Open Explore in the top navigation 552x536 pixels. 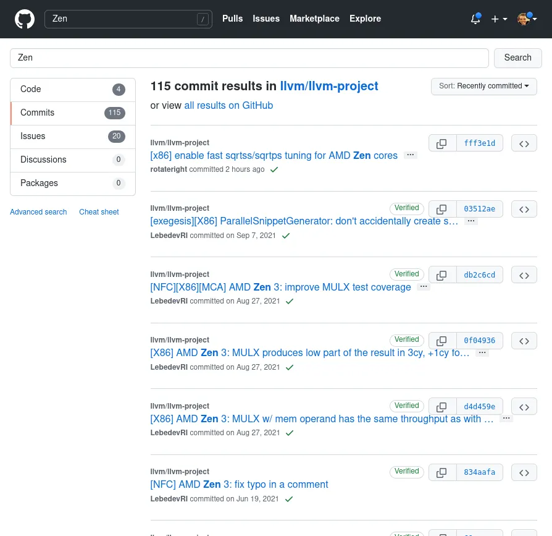tap(365, 19)
